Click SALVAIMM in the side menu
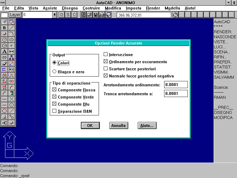Viewport: 237px width, 178px height. pos(224,77)
